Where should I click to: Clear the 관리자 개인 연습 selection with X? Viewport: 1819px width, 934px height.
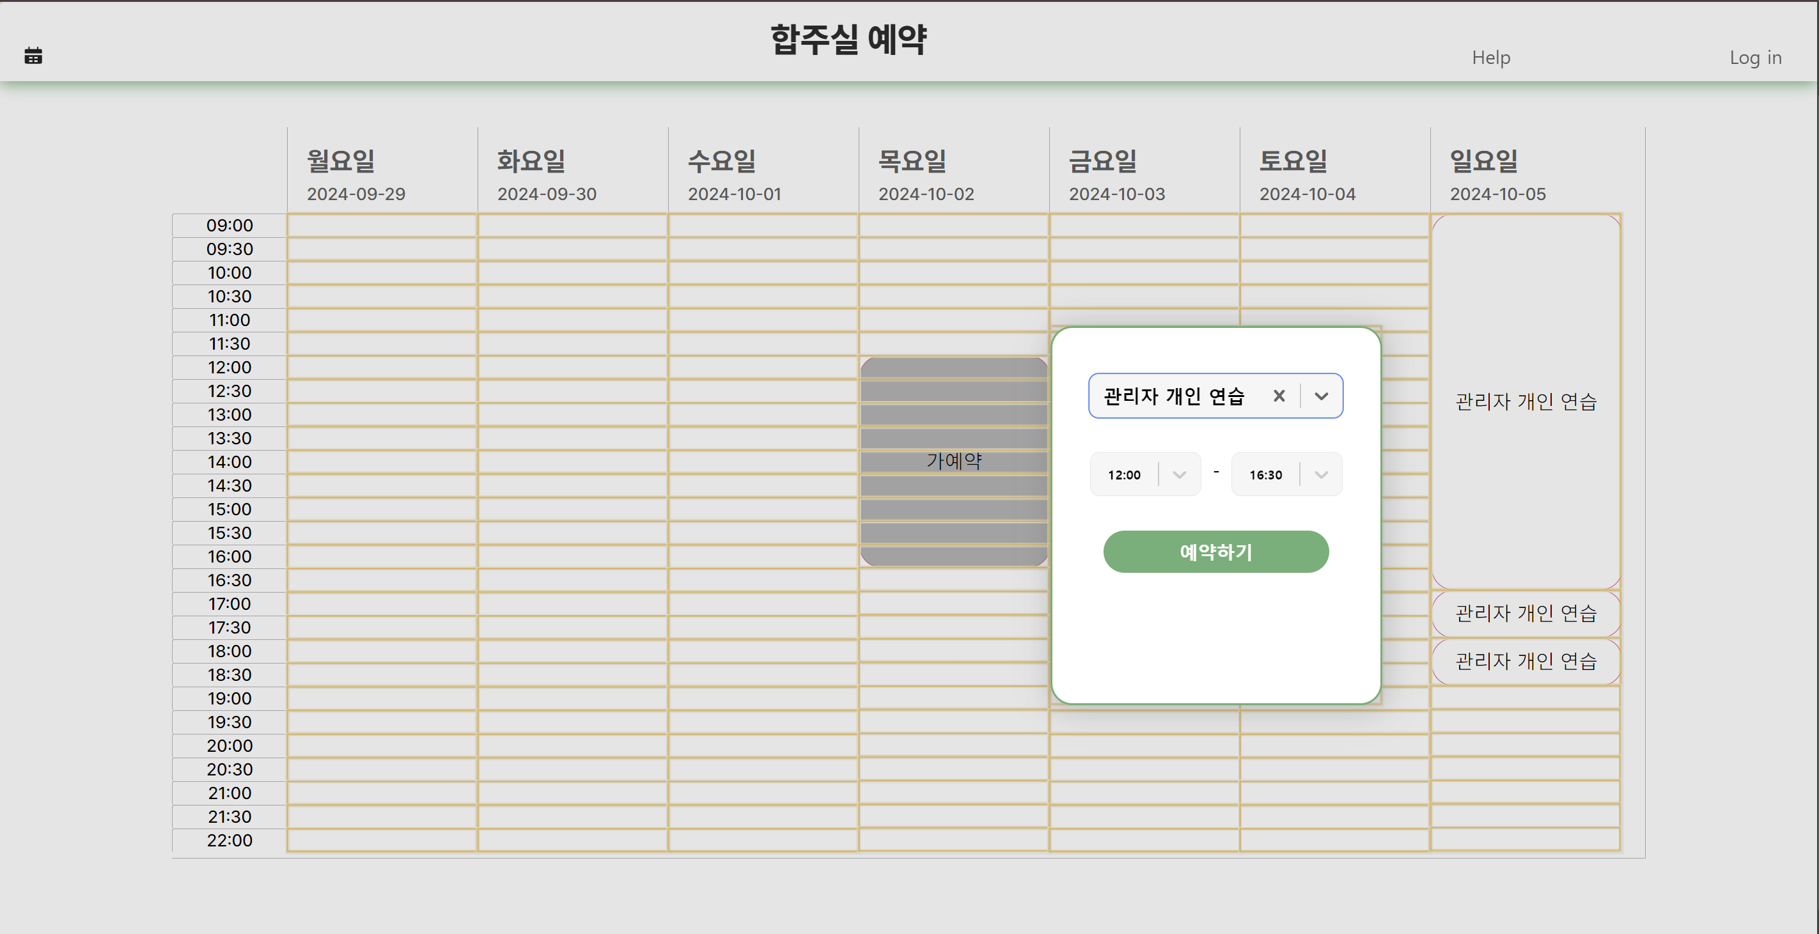point(1279,396)
